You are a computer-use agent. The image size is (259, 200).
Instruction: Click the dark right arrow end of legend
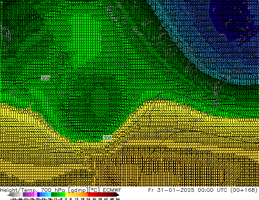[x=118, y=195]
